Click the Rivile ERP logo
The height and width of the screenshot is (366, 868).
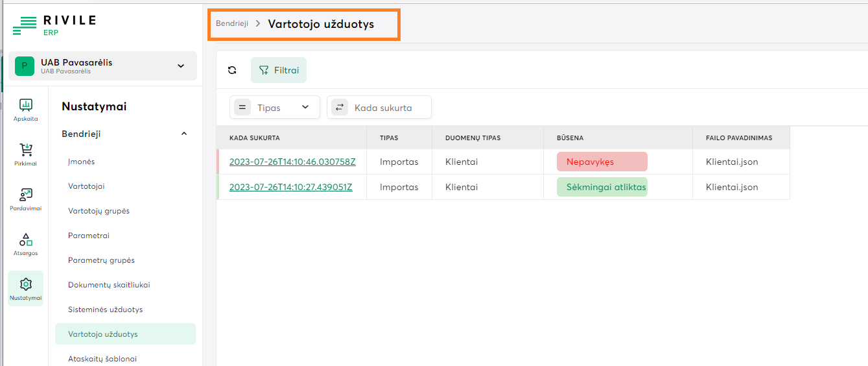pyautogui.click(x=54, y=25)
